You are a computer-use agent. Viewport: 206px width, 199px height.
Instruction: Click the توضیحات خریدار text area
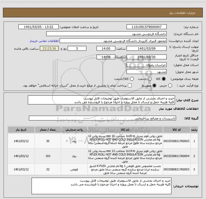pos(101,186)
